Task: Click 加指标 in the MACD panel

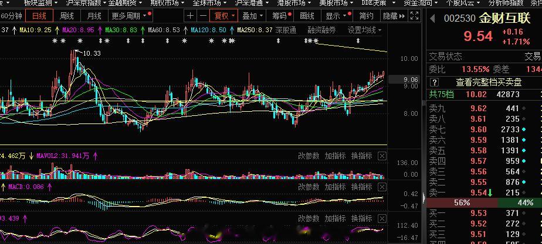Action: [x=335, y=187]
